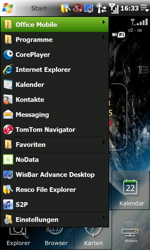150x250 pixels.
Task: Click the 16:33 clock
Action: pos(130,8)
